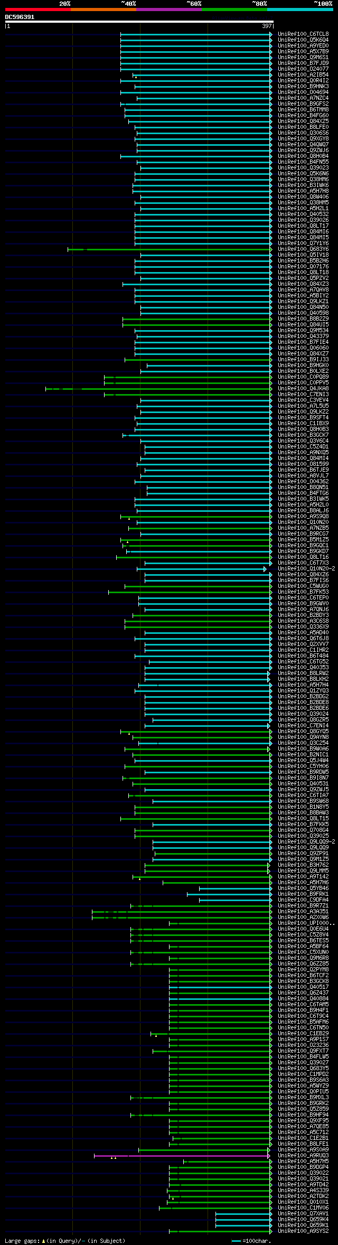The width and height of the screenshot is (338, 1245).
Task: Click the UniRef100_Q9ZWJ6 label
Action: coord(303,151)
